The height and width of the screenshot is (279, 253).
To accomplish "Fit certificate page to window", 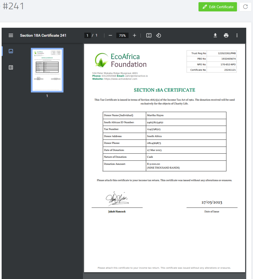I will coord(149,35).
